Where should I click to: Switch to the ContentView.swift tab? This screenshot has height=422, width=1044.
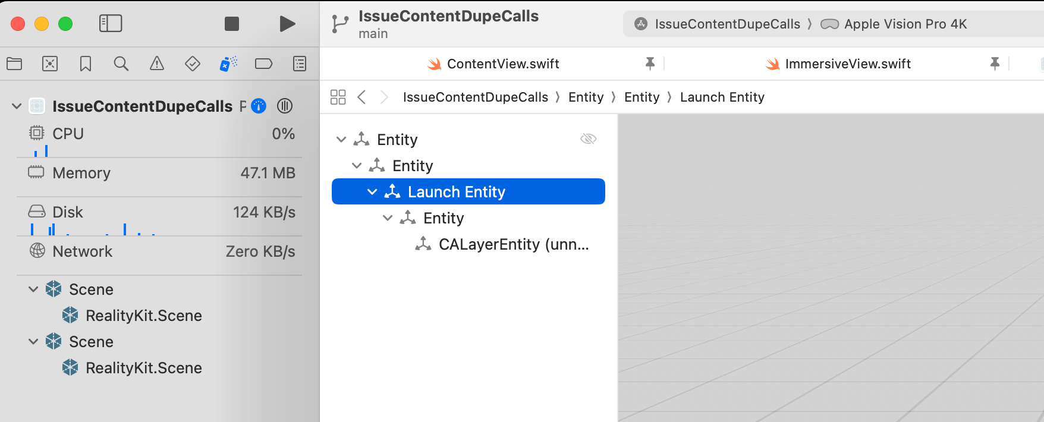tap(502, 64)
